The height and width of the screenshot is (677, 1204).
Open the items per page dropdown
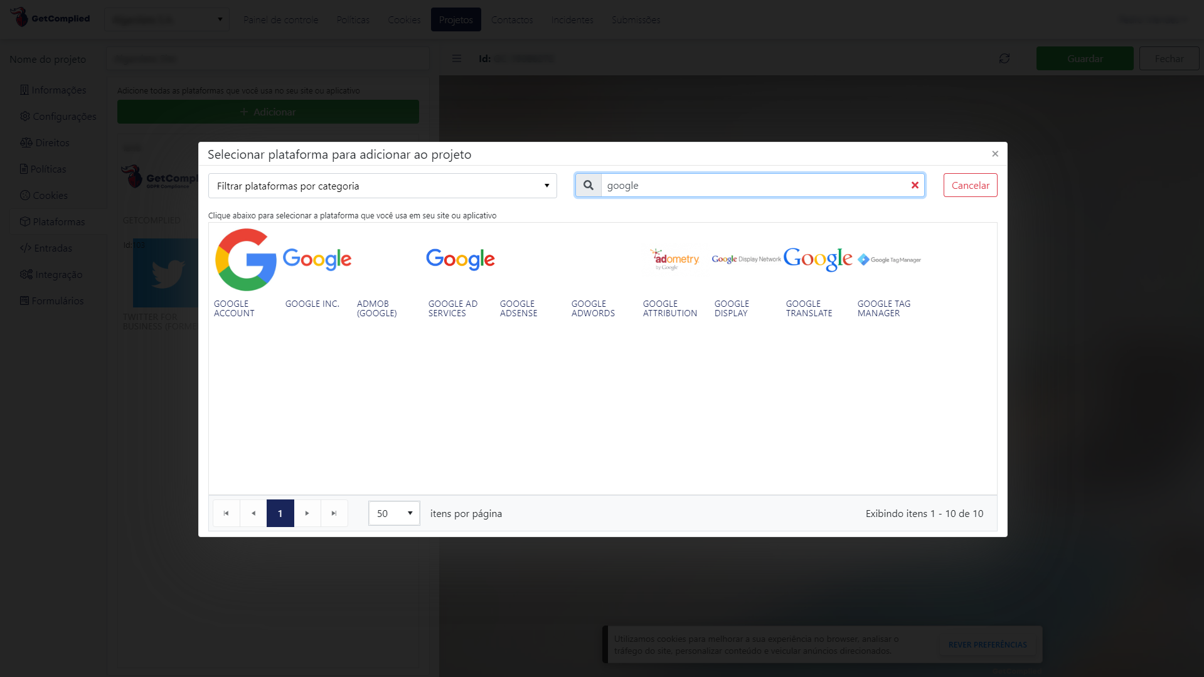pyautogui.click(x=394, y=513)
